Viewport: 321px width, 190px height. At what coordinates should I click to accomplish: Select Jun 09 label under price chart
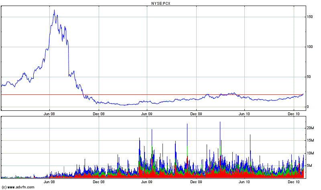coord(147,113)
